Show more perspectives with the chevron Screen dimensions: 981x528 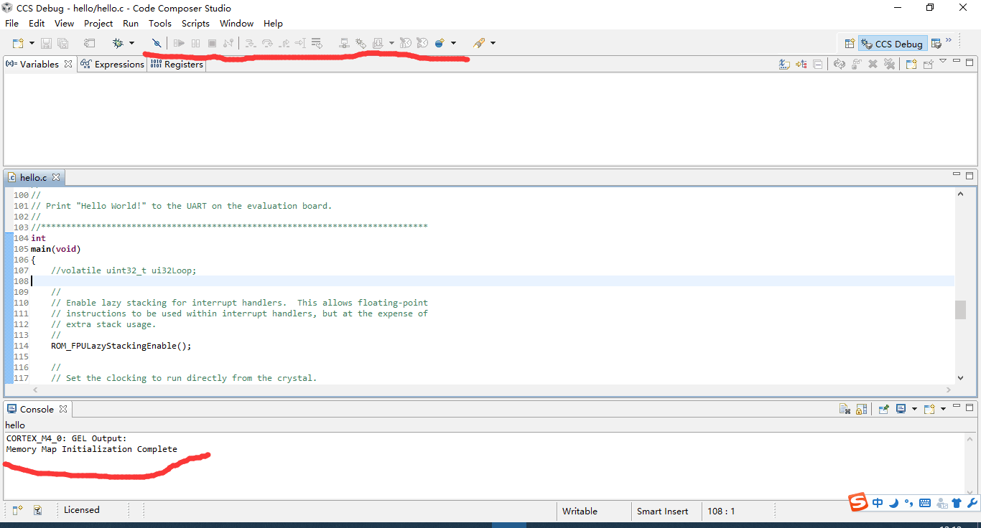coord(949,40)
